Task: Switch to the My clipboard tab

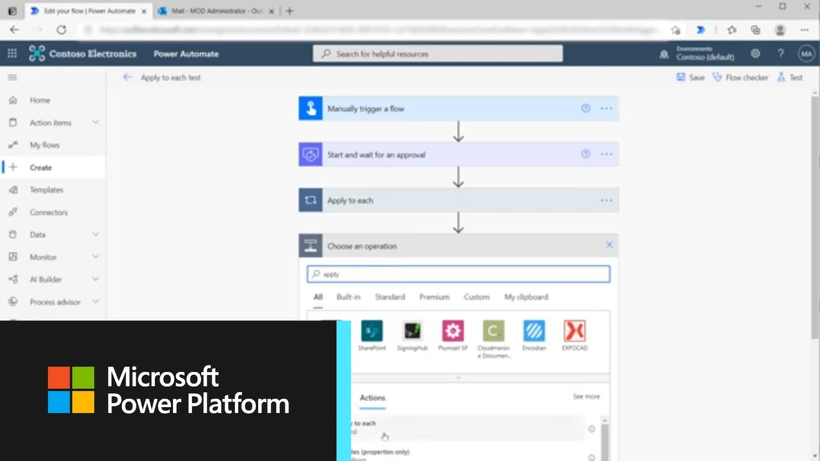Action: tap(526, 297)
